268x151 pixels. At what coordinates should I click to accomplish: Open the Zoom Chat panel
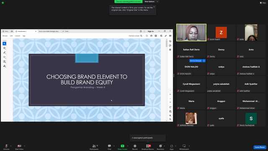click(x=109, y=147)
